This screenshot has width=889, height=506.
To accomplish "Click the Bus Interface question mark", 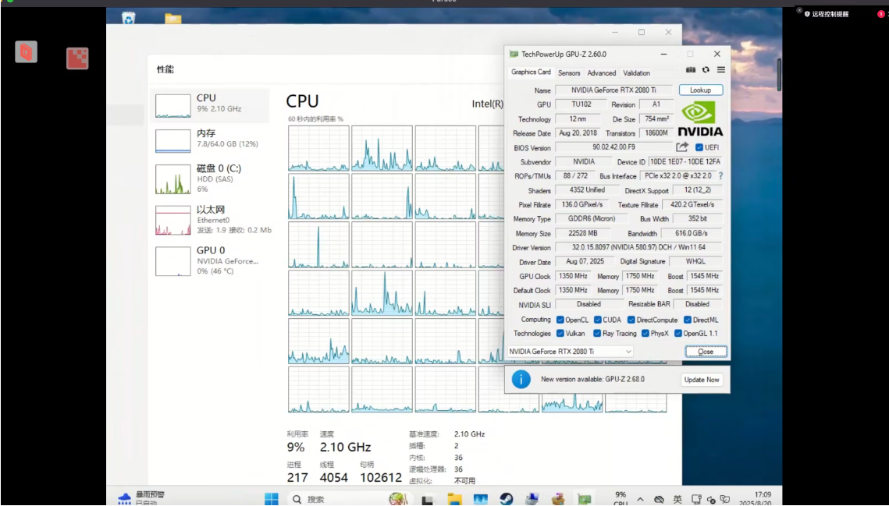I will coord(720,176).
